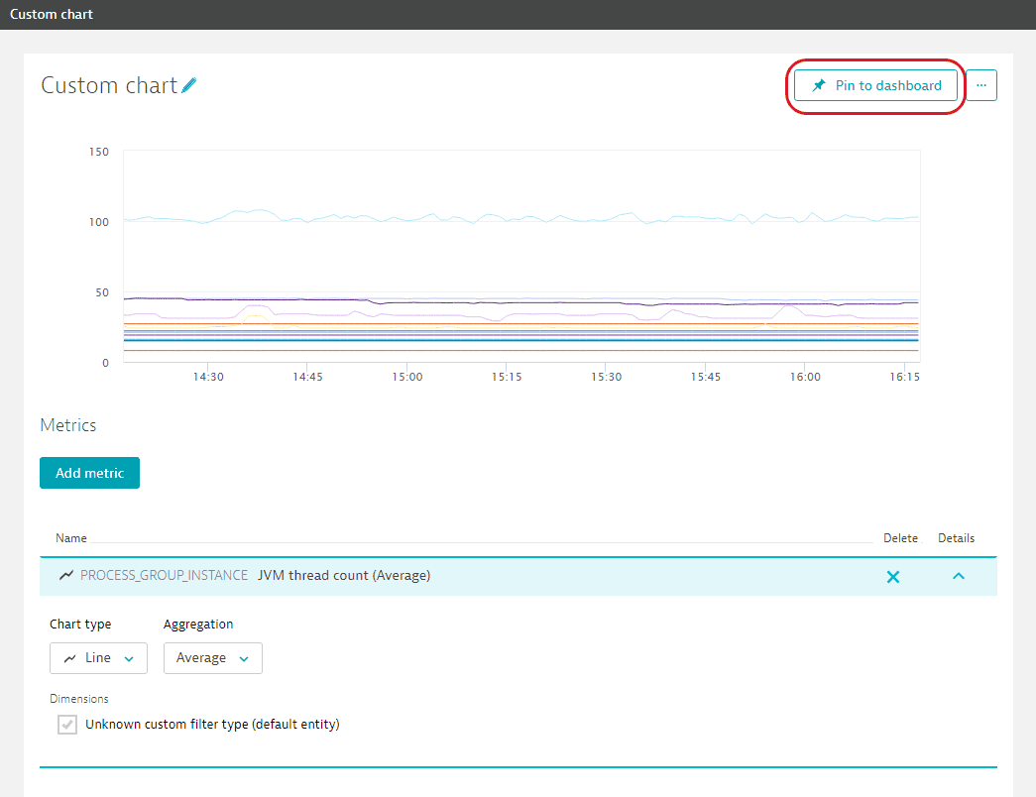Open the more options ellipsis menu
The image size is (1036, 797).
pos(981,85)
